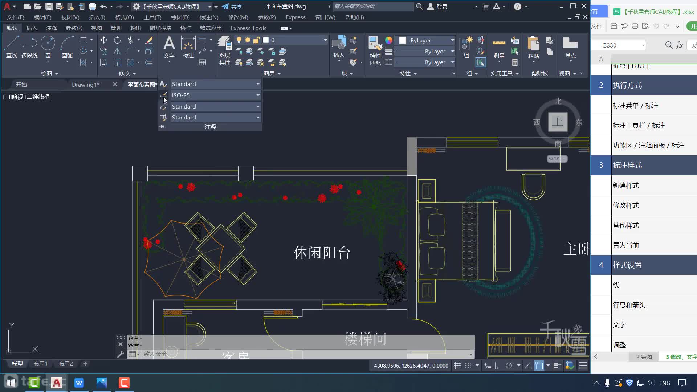The width and height of the screenshot is (697, 392).
Task: Click the layer 0 white color swatch
Action: pyautogui.click(x=266, y=40)
